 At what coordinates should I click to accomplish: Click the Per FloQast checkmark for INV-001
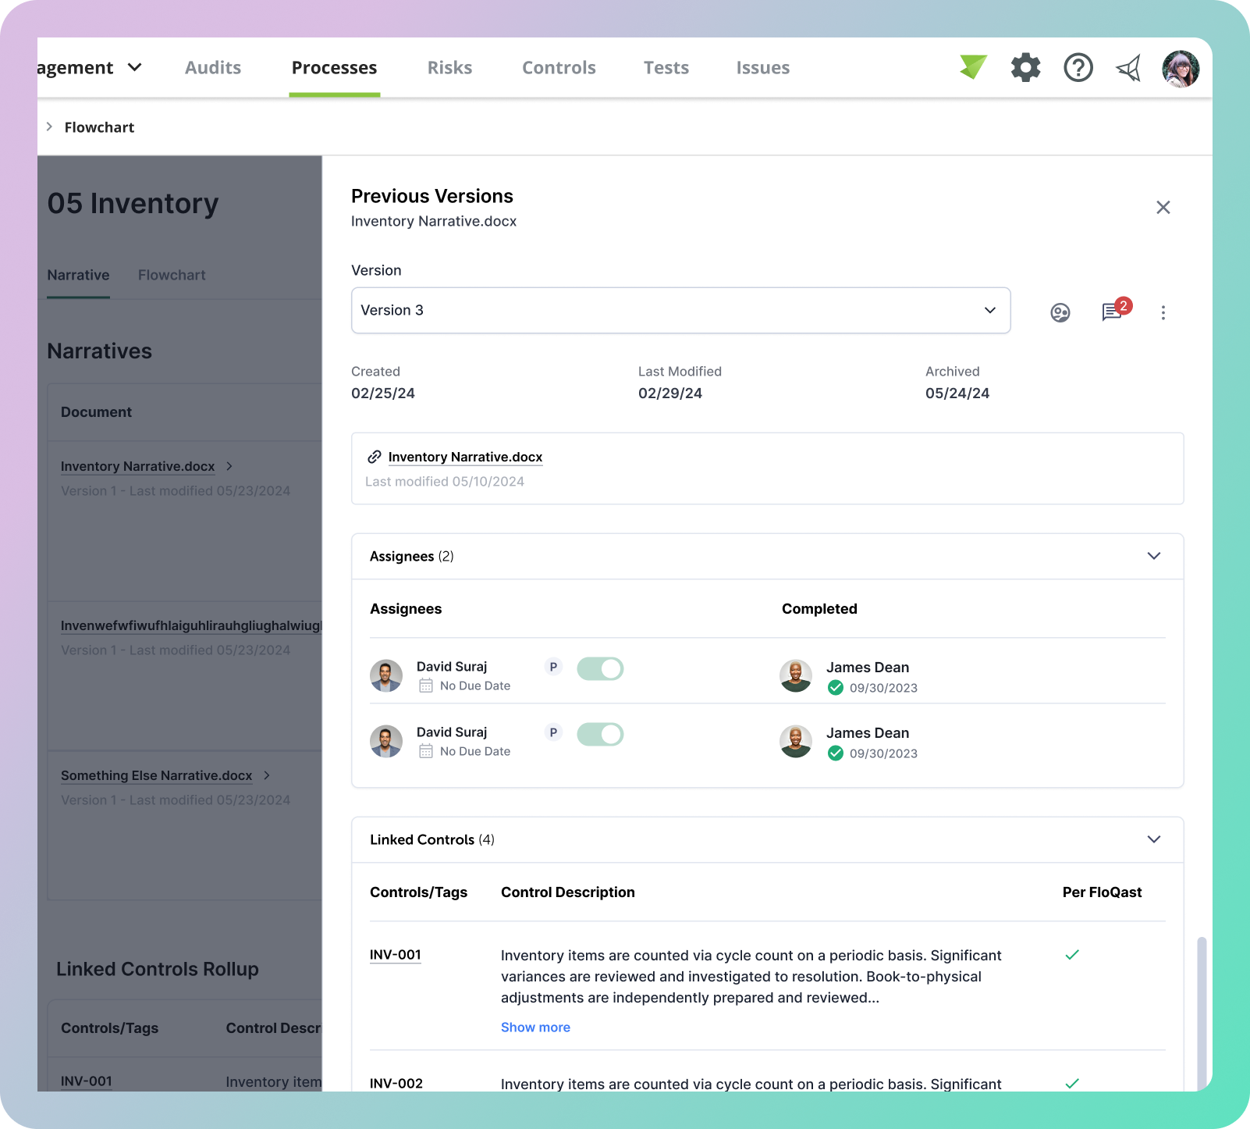click(x=1072, y=955)
